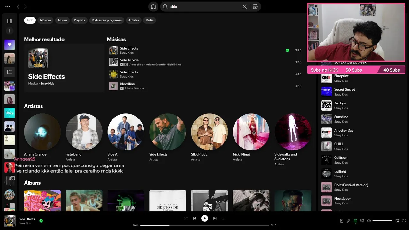
Task: Select the Tudo filter chip
Action: pos(30,20)
